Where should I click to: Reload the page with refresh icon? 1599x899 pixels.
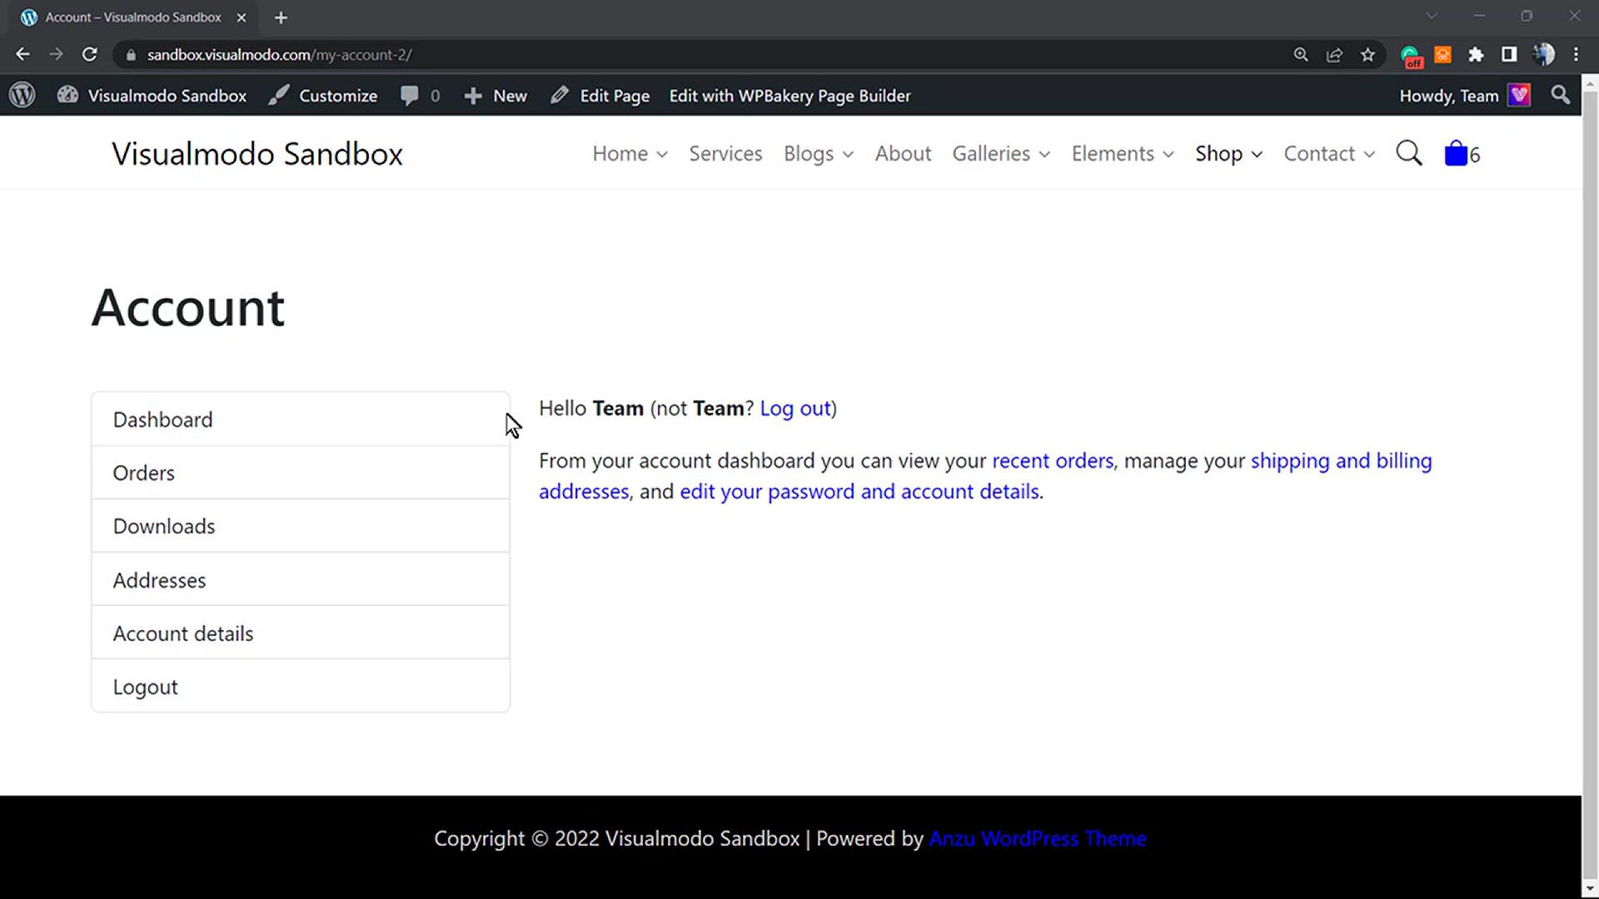point(90,54)
